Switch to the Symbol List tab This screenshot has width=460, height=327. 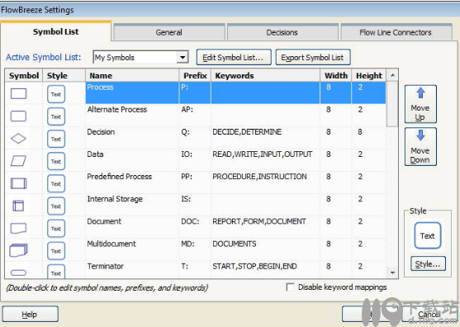[55, 31]
